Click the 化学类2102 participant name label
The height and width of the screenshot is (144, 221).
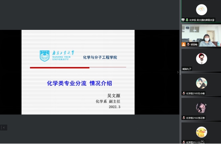click(x=195, y=118)
